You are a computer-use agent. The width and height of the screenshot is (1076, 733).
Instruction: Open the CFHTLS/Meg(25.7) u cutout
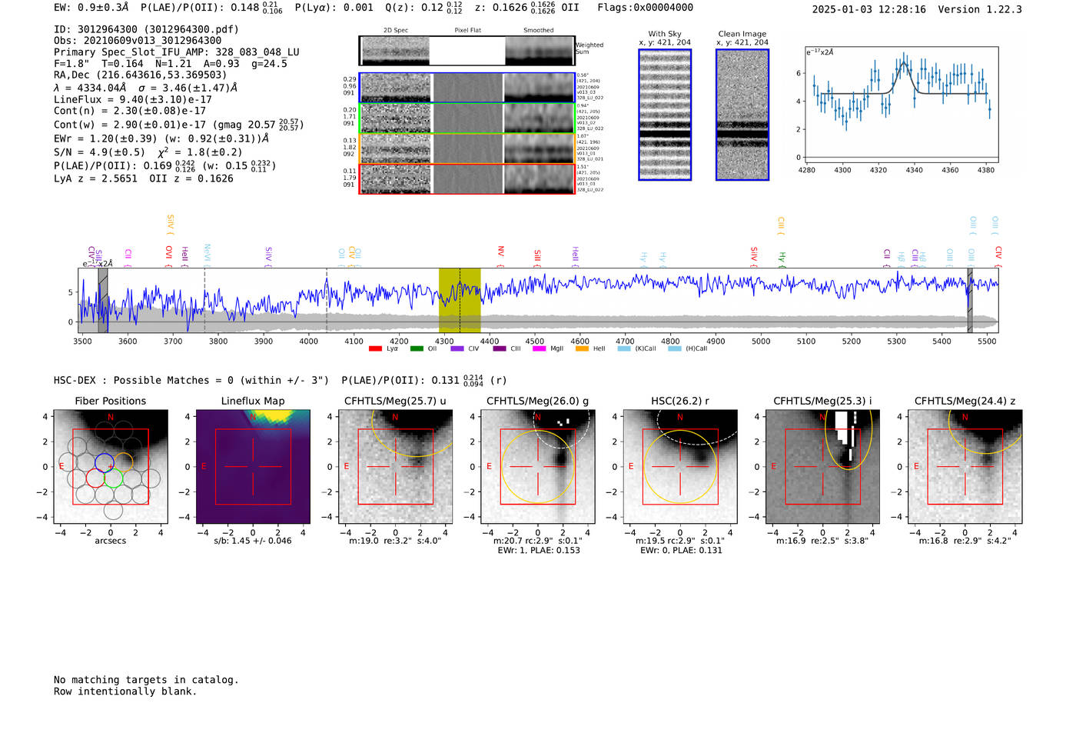tap(395, 467)
